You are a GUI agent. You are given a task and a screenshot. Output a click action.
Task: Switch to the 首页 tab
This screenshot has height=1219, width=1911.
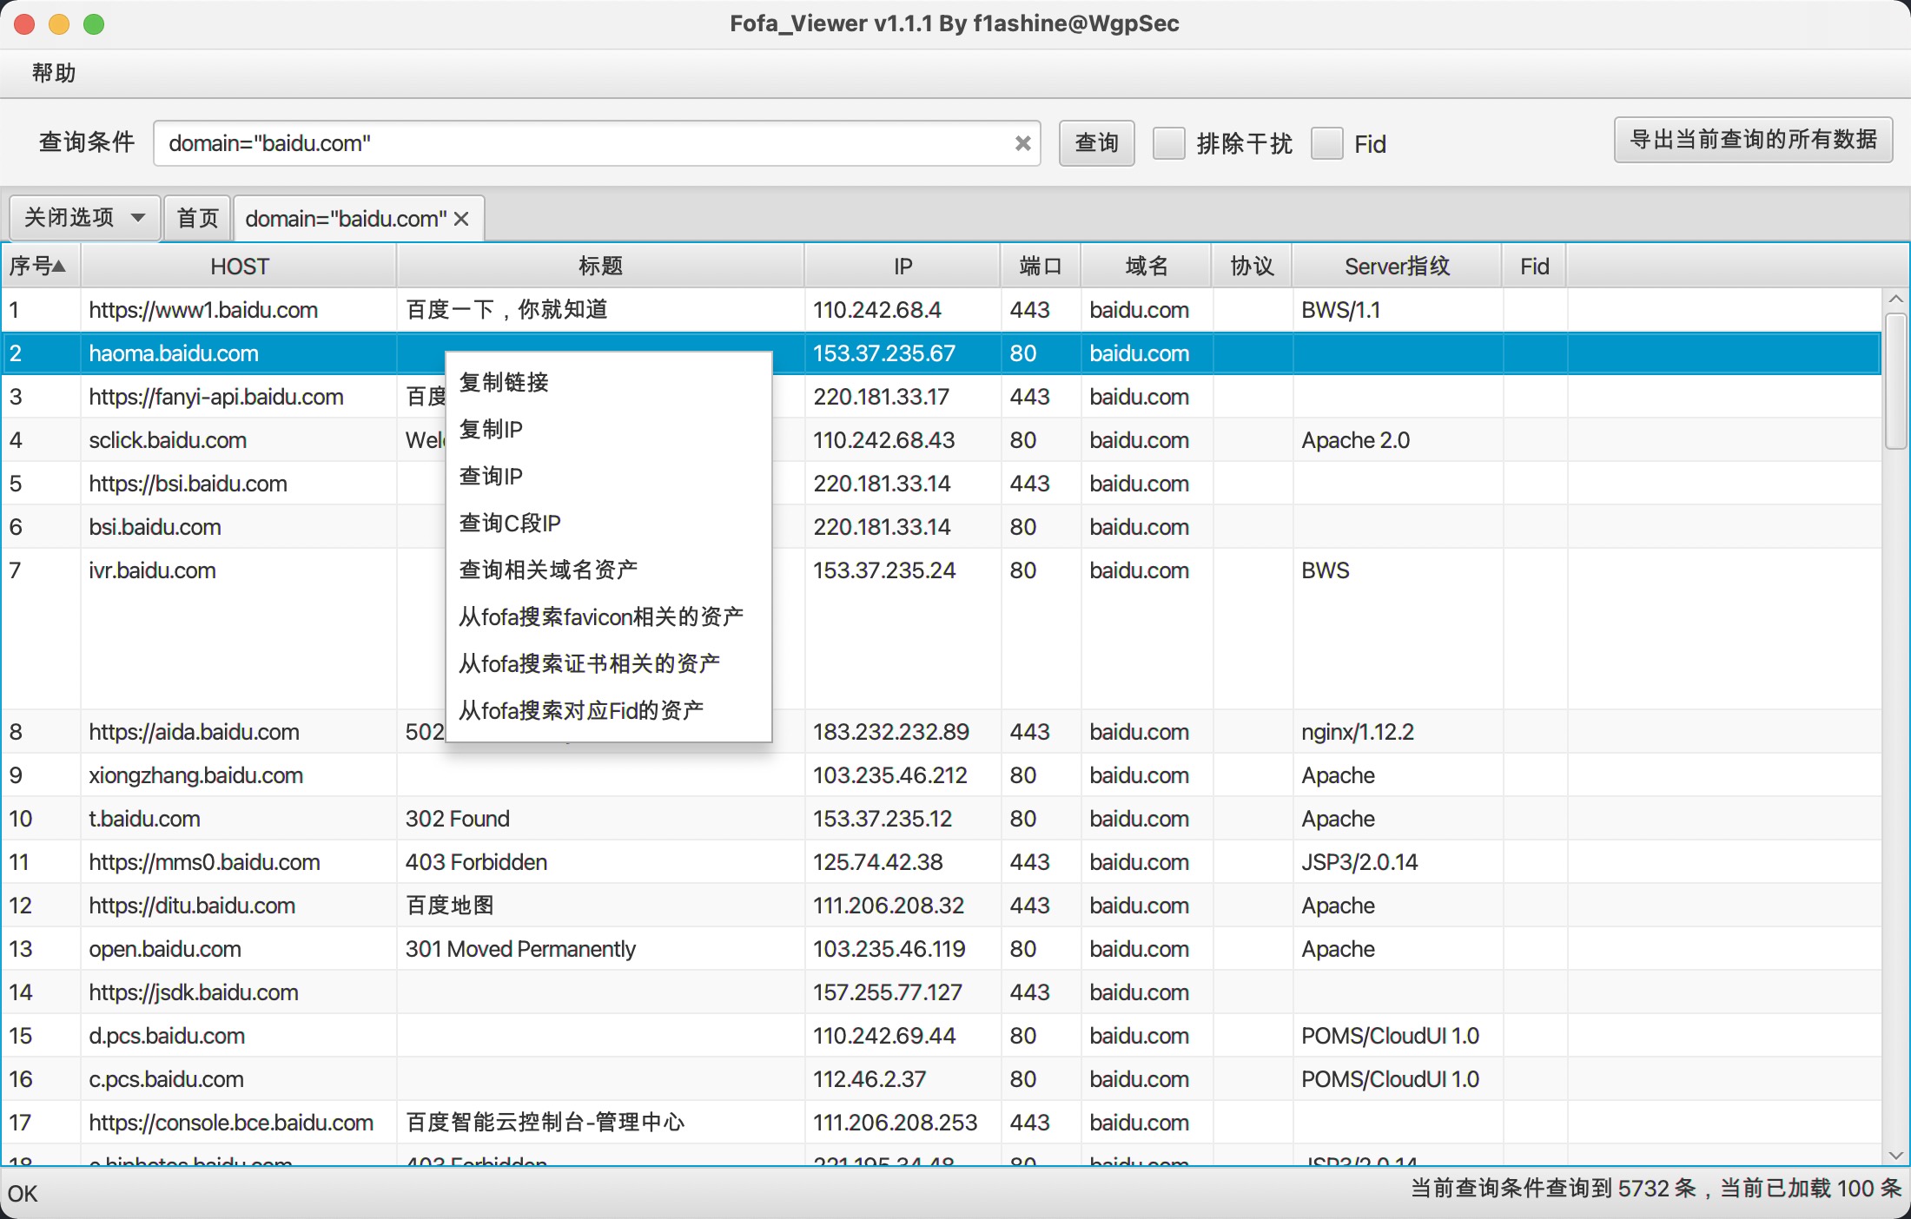[197, 218]
